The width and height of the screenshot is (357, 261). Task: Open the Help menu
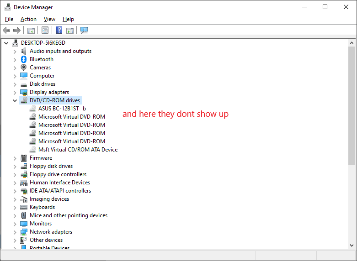[x=68, y=19]
